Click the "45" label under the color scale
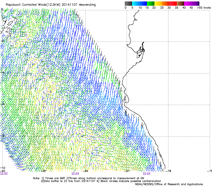 [191, 8]
